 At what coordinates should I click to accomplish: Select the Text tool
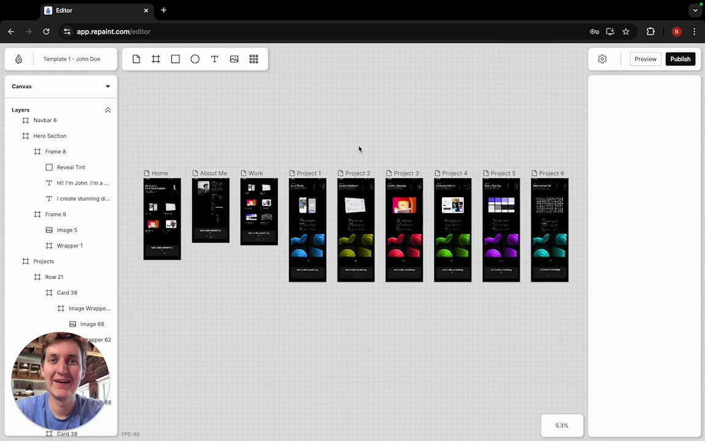pyautogui.click(x=214, y=59)
